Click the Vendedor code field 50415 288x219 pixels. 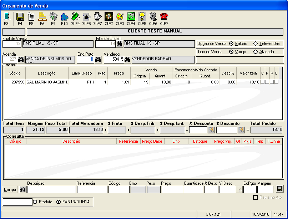pos(114,60)
